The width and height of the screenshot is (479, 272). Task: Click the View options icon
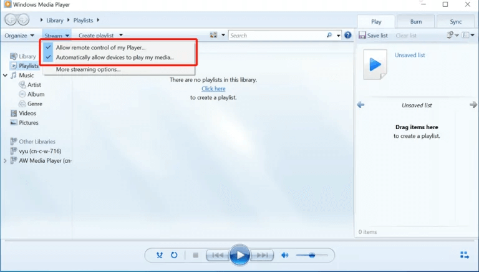click(213, 35)
